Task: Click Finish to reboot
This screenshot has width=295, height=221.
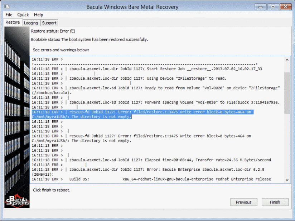Action: pyautogui.click(x=275, y=202)
